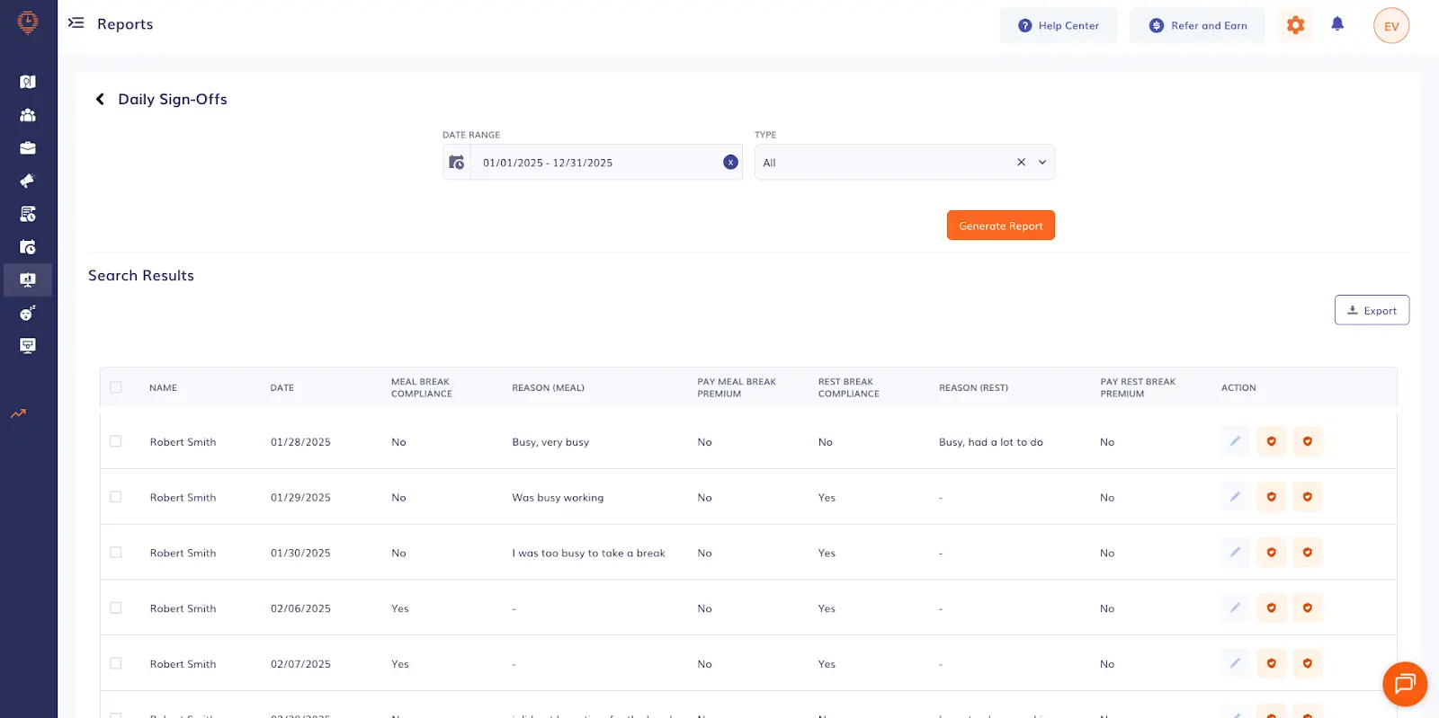Open the sleeping face time-off sidebar icon
This screenshot has width=1439, height=718.
point(28,313)
